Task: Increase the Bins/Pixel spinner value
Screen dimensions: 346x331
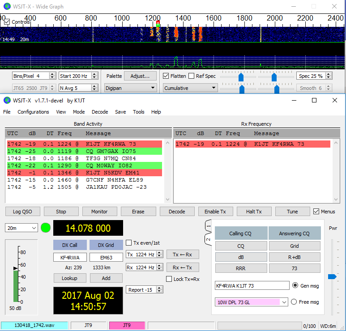Action: [52, 74]
